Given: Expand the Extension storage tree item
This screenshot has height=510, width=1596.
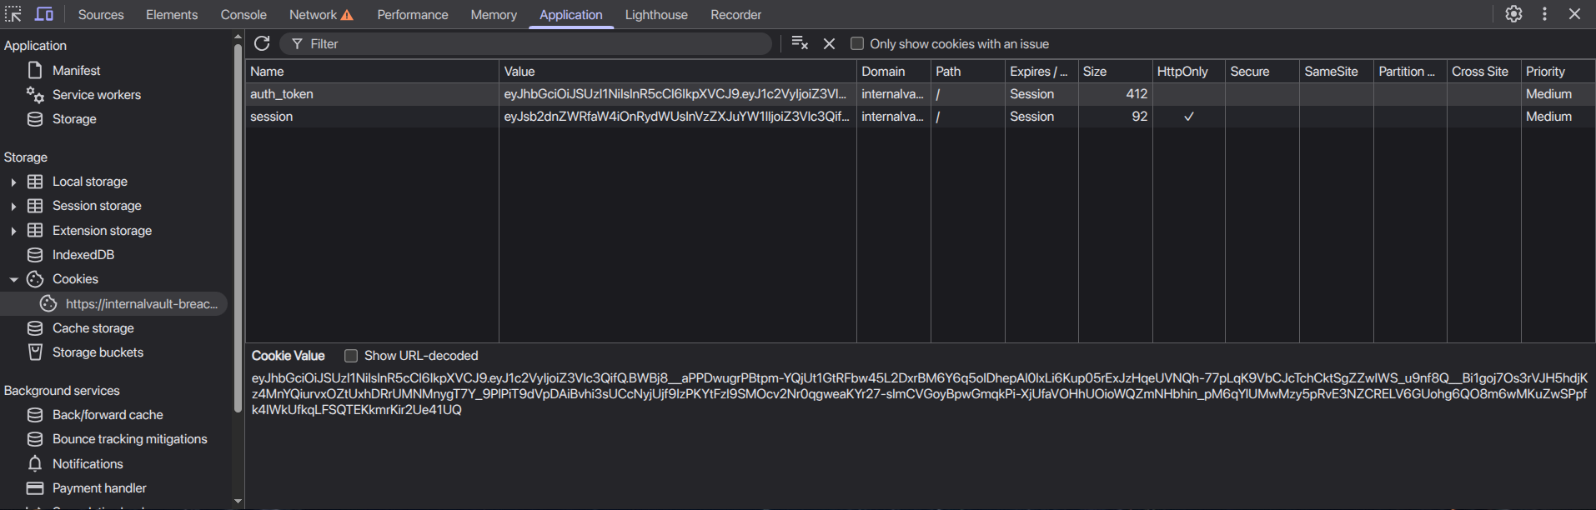Looking at the screenshot, I should [13, 231].
